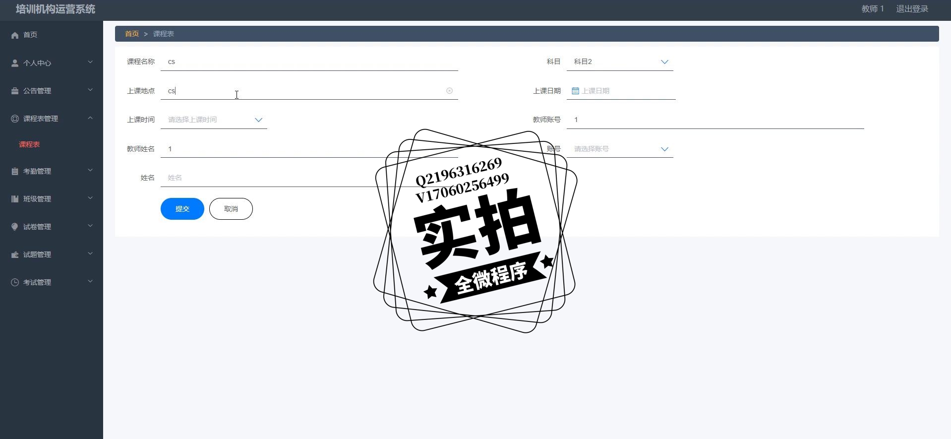The height and width of the screenshot is (439, 951).
Task: Click the icon beside 试题管理
Action: [15, 254]
